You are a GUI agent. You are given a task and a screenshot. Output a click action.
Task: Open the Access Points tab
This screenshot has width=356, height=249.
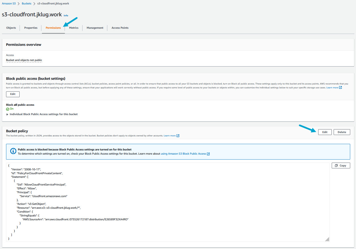(x=120, y=28)
